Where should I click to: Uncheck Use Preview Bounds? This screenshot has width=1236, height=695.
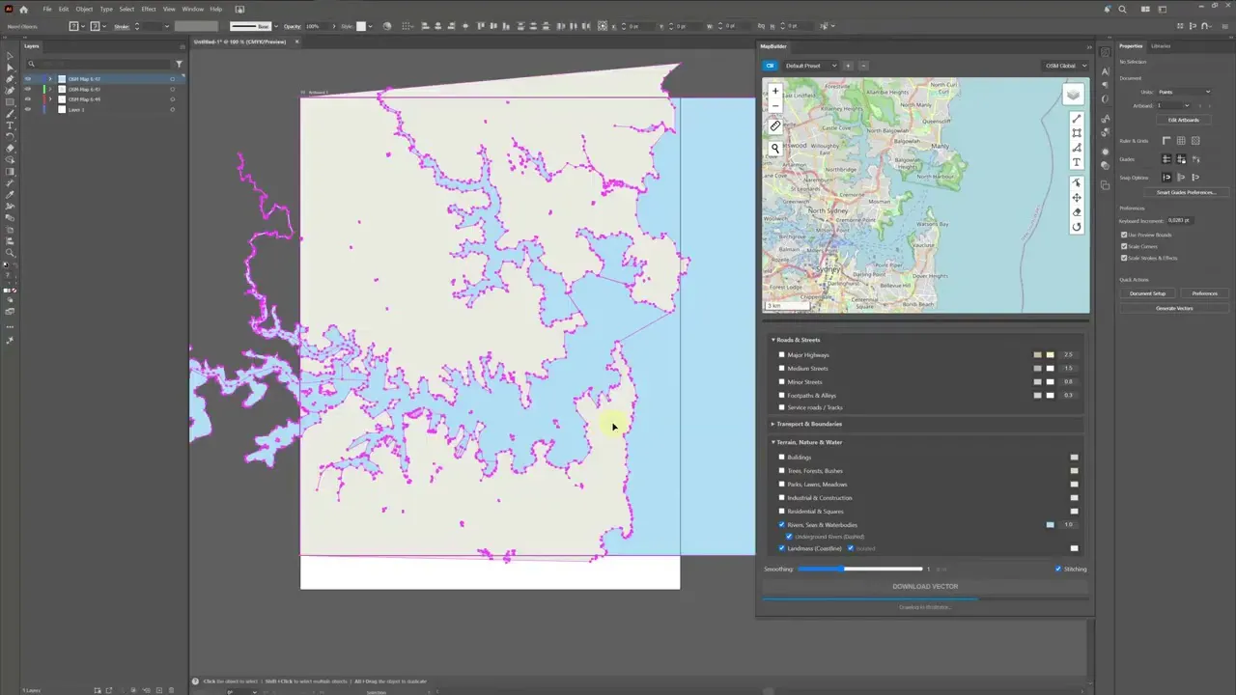tap(1124, 235)
